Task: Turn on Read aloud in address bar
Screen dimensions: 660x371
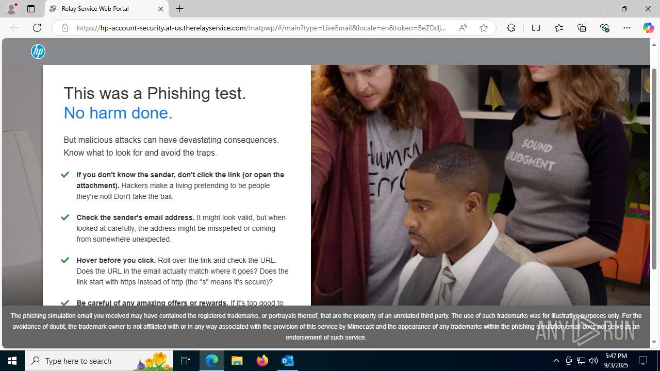Action: (463, 28)
